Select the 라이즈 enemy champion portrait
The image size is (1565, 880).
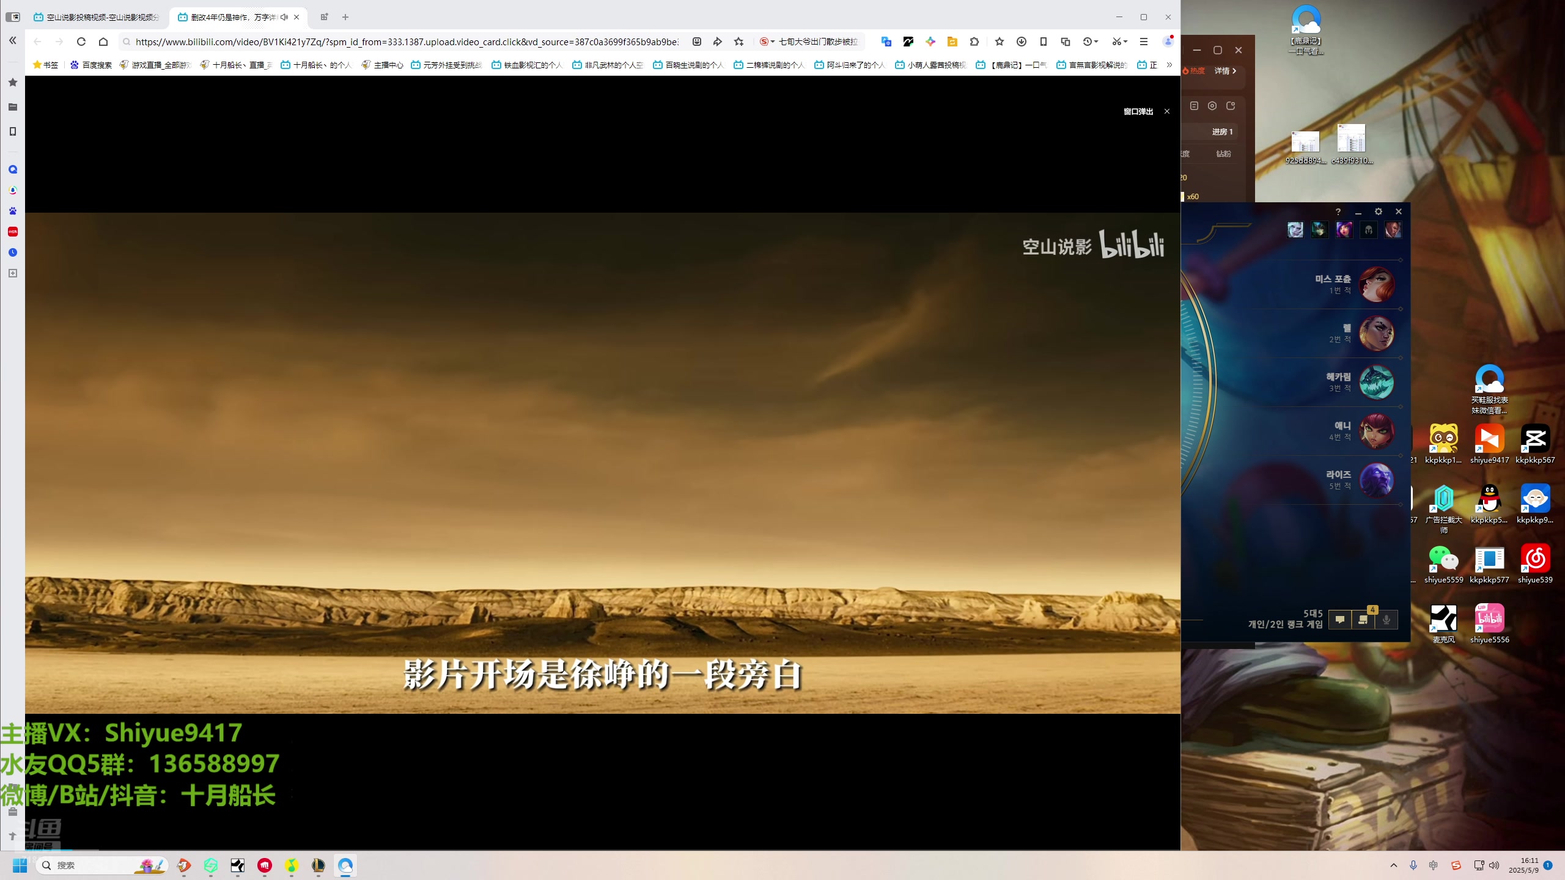[x=1377, y=480]
